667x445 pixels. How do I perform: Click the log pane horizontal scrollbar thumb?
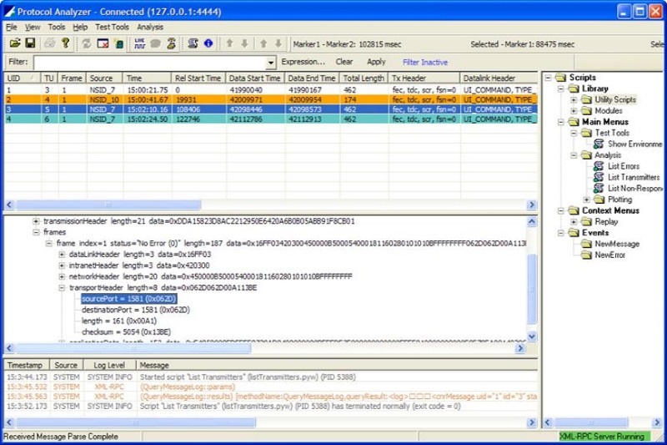pos(136,422)
